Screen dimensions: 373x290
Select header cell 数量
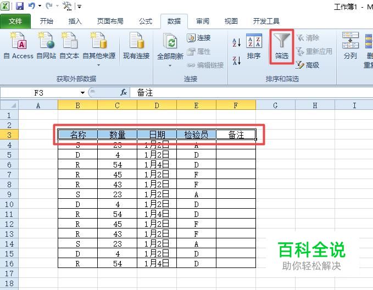click(117, 135)
